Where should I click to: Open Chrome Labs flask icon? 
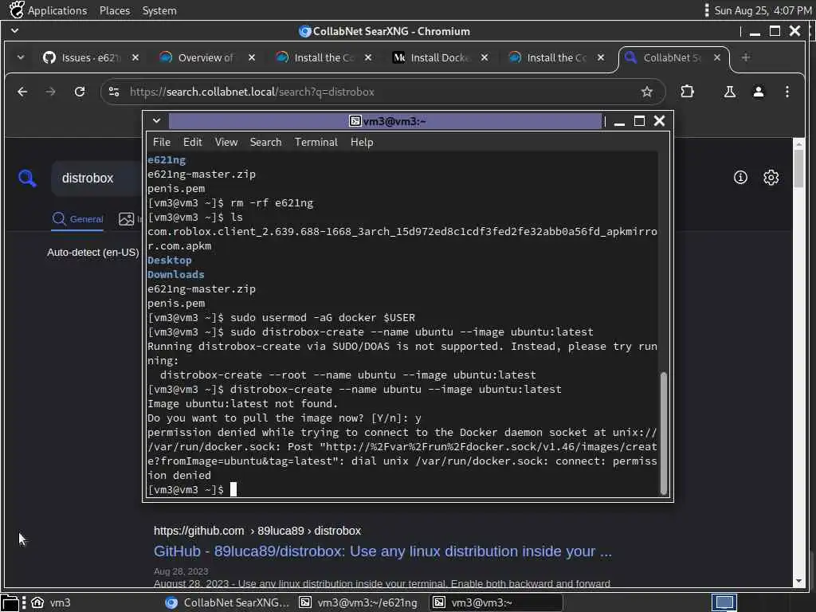coord(730,92)
